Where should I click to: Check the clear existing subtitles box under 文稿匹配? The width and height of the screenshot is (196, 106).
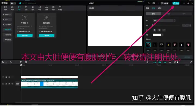(x=39, y=32)
